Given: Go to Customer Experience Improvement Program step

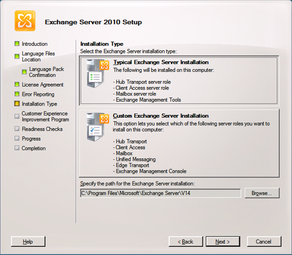Looking at the screenshot, I should click(45, 116).
